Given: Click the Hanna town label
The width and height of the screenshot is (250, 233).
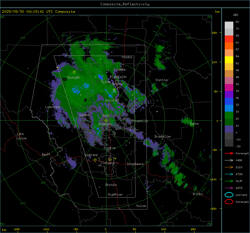Looking at the screenshot, I should (x=194, y=124).
